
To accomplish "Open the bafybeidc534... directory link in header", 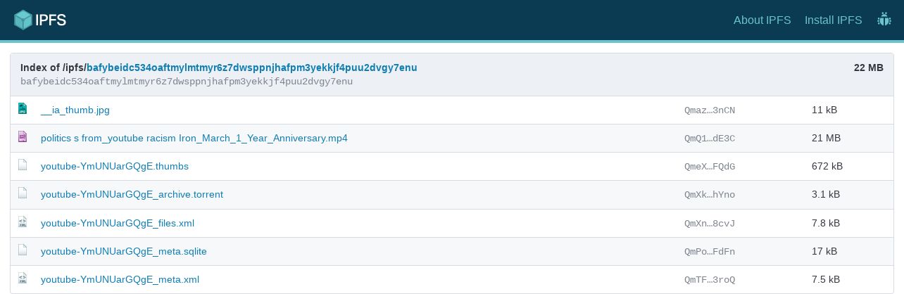I will [x=252, y=68].
